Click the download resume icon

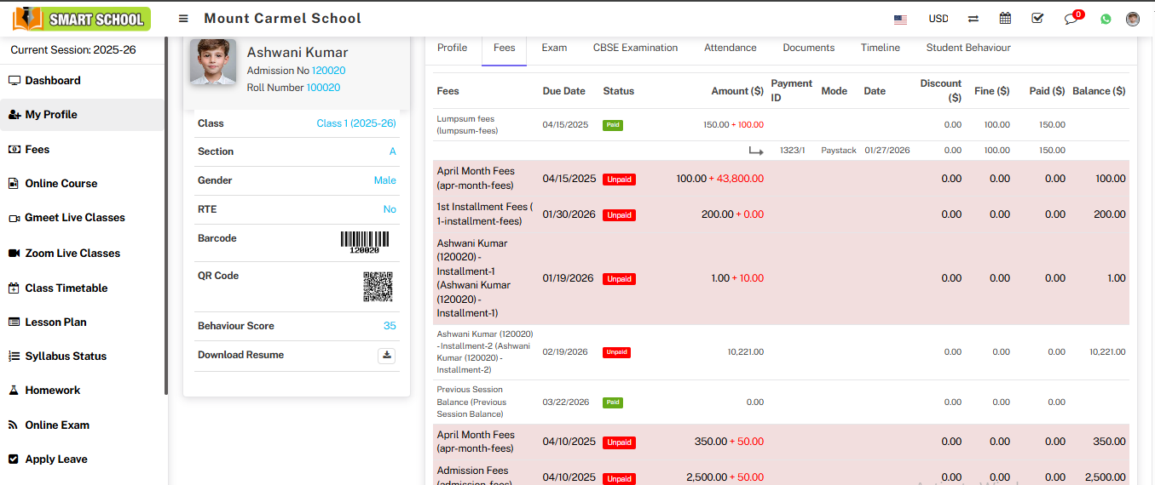[x=387, y=356]
